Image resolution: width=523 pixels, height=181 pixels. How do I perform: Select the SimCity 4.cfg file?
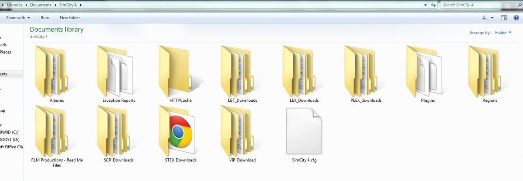tap(304, 131)
